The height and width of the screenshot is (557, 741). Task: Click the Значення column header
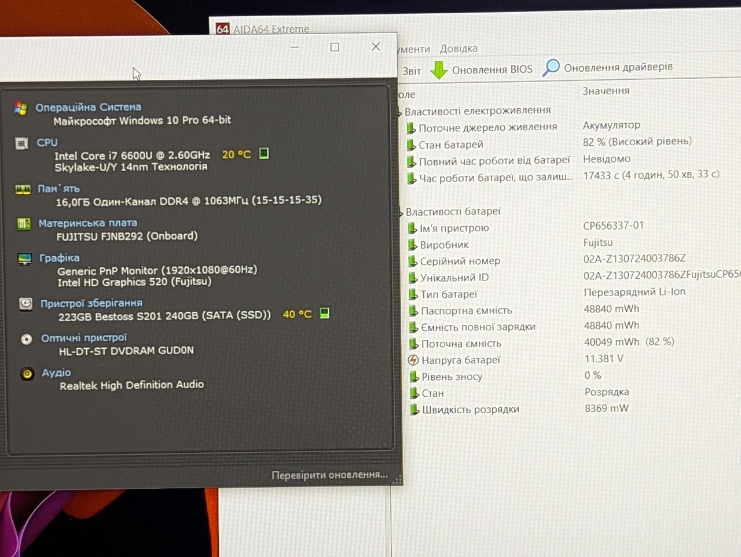[x=606, y=91]
